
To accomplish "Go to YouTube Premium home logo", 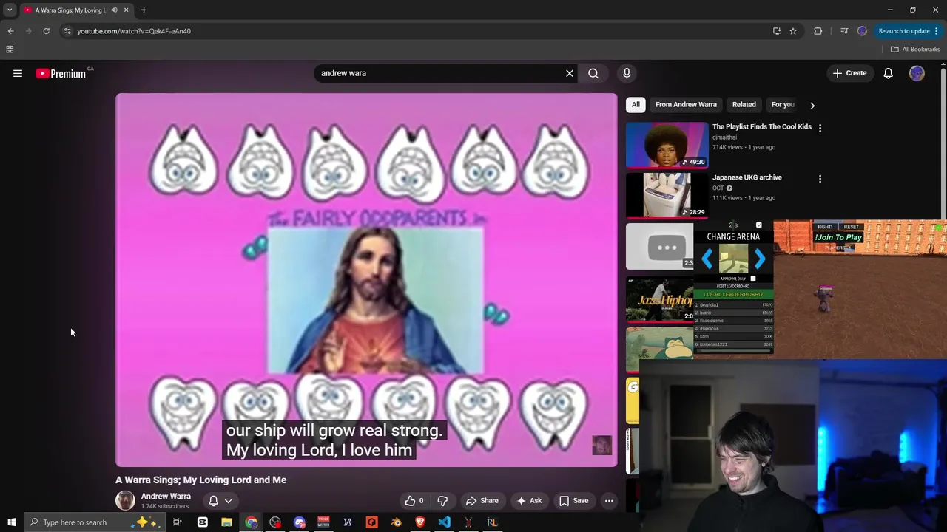I will pyautogui.click(x=61, y=73).
